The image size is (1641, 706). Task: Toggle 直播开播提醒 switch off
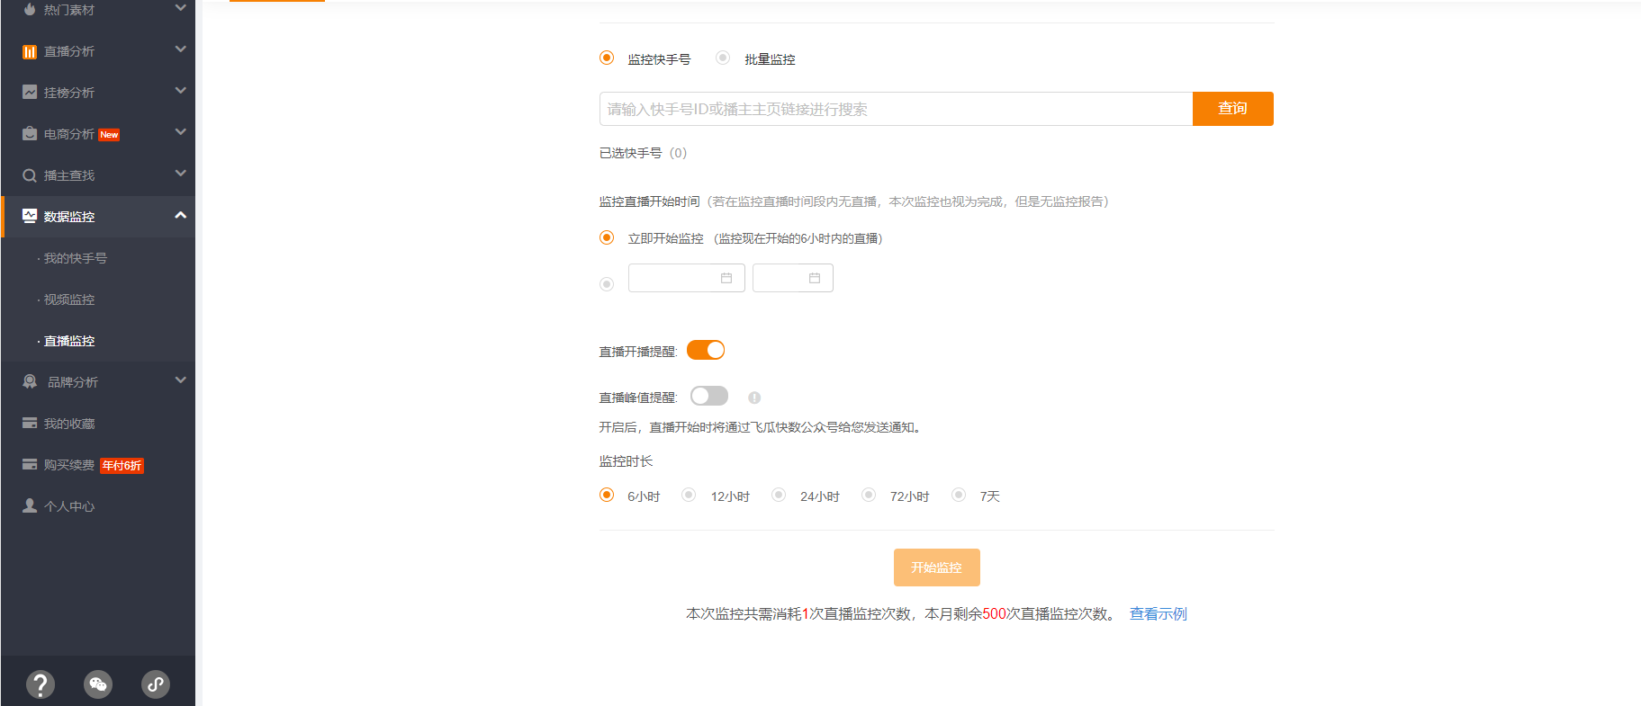pyautogui.click(x=706, y=350)
